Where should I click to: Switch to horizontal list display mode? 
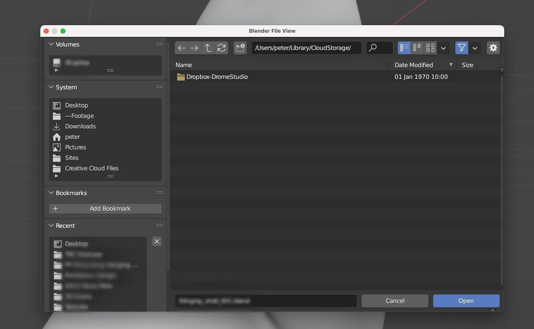click(x=417, y=48)
